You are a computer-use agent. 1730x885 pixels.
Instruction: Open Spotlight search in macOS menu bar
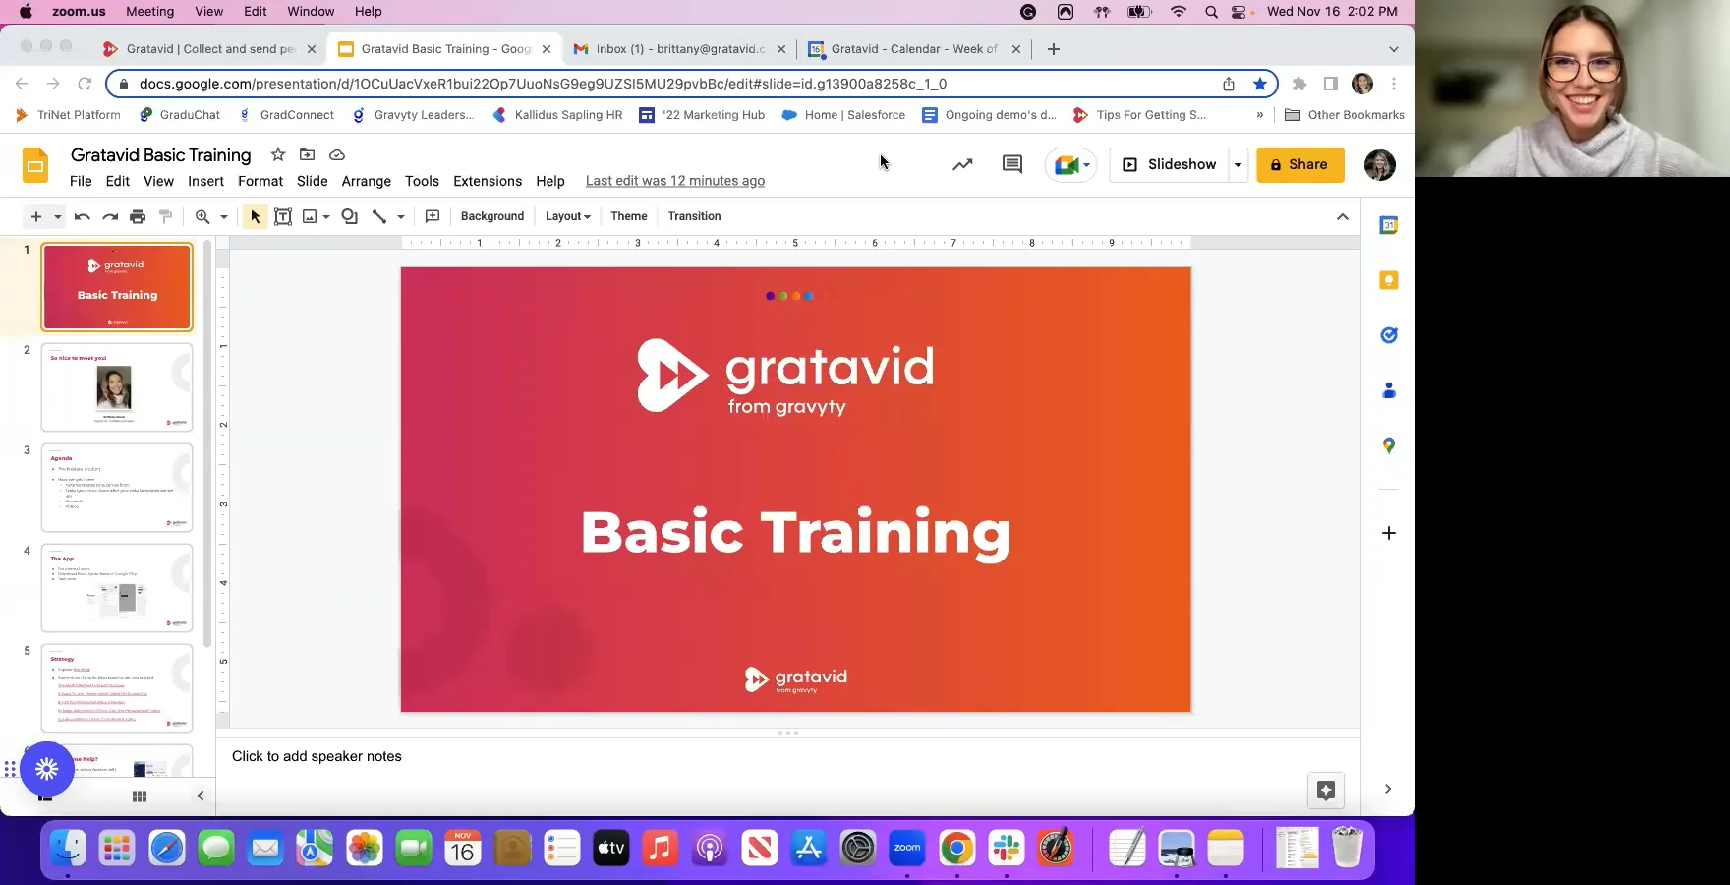1211,12
